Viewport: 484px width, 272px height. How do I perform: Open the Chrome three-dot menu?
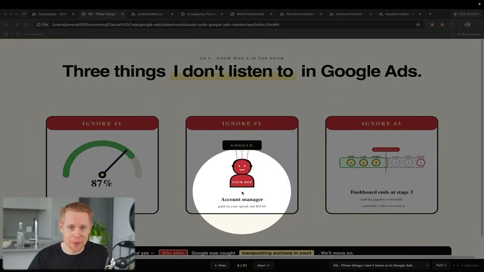[478, 25]
